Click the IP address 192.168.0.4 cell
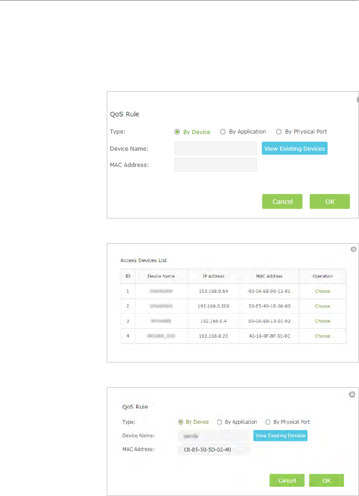359x496 pixels. 214,321
